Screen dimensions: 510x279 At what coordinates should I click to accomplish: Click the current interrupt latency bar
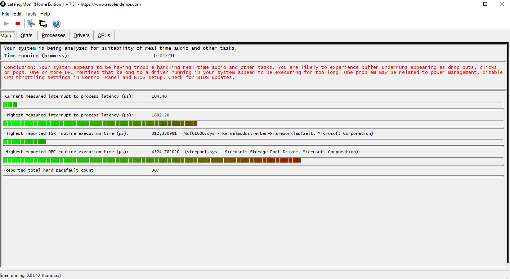point(253,105)
